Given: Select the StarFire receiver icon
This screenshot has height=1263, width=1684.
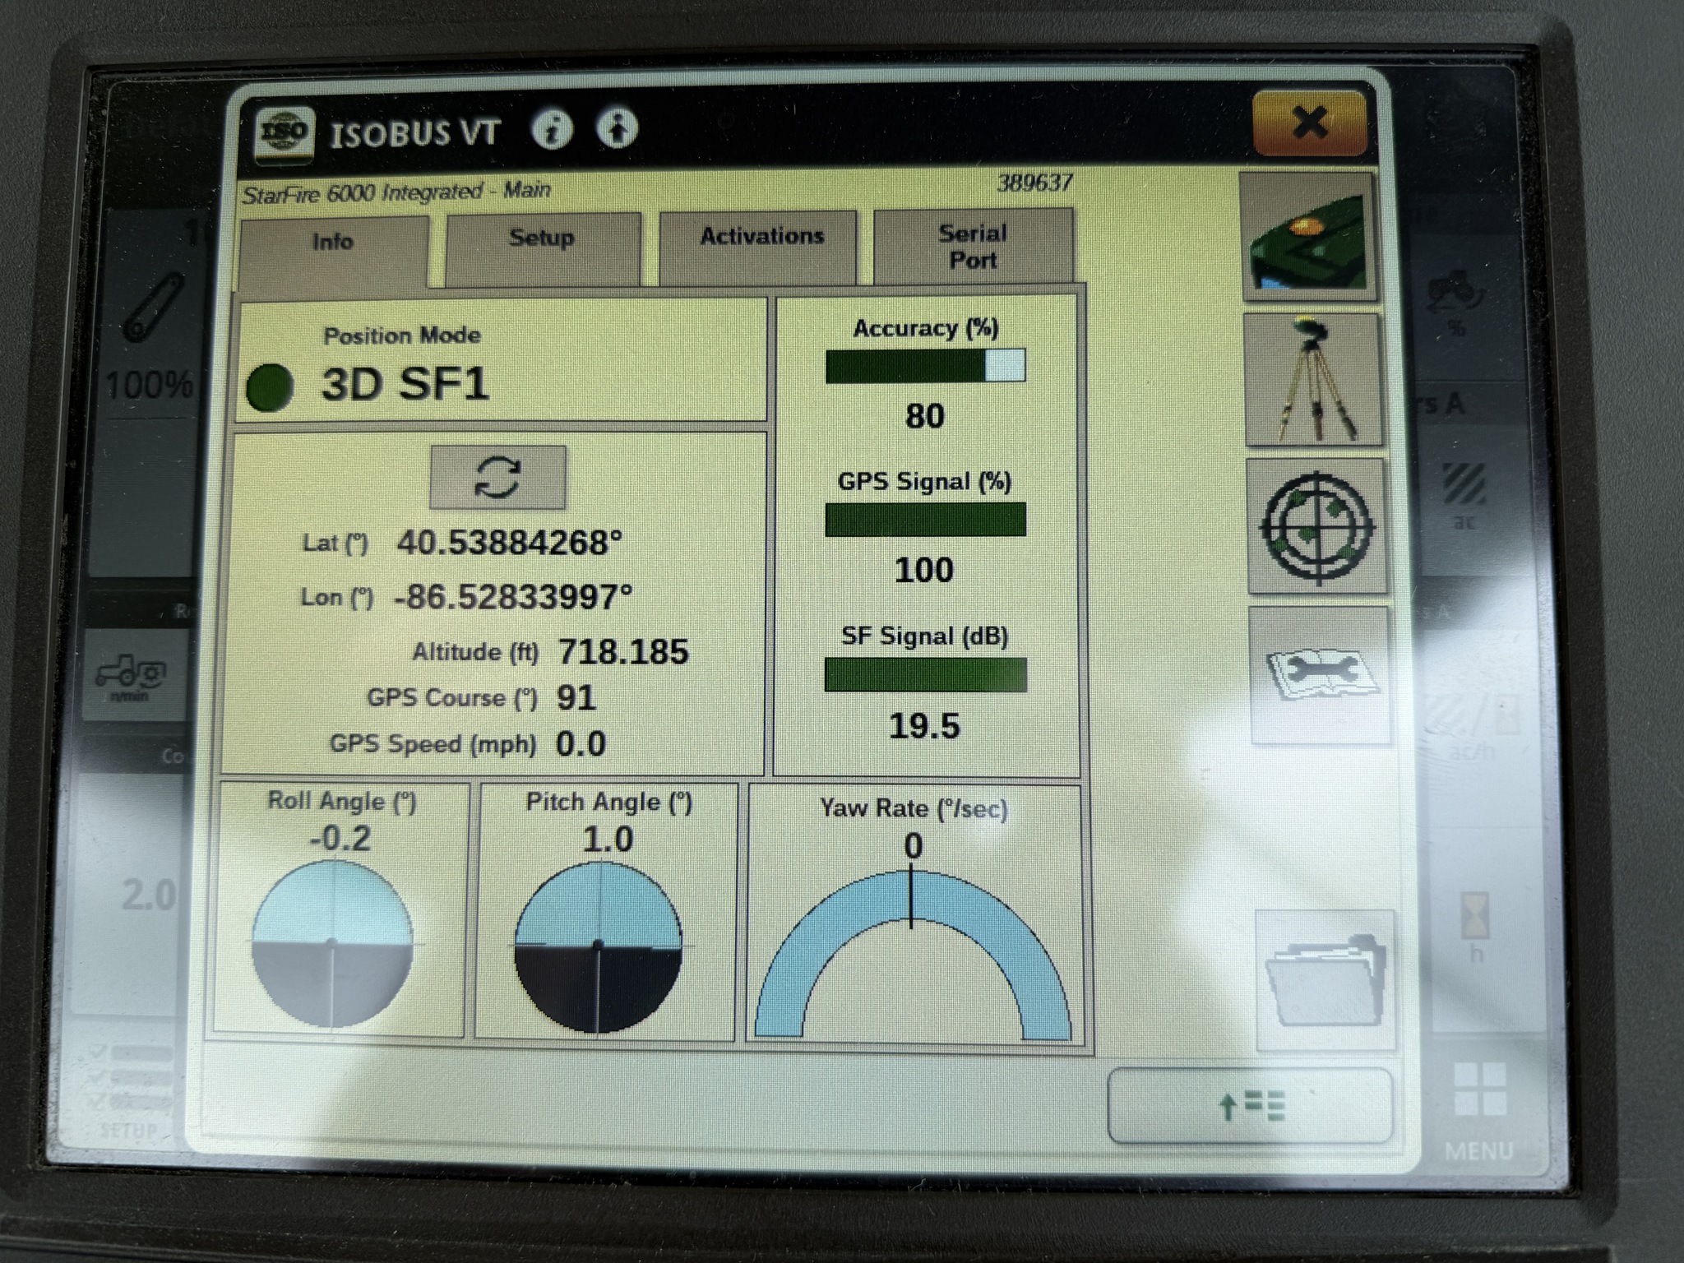Looking at the screenshot, I should click(1309, 238).
